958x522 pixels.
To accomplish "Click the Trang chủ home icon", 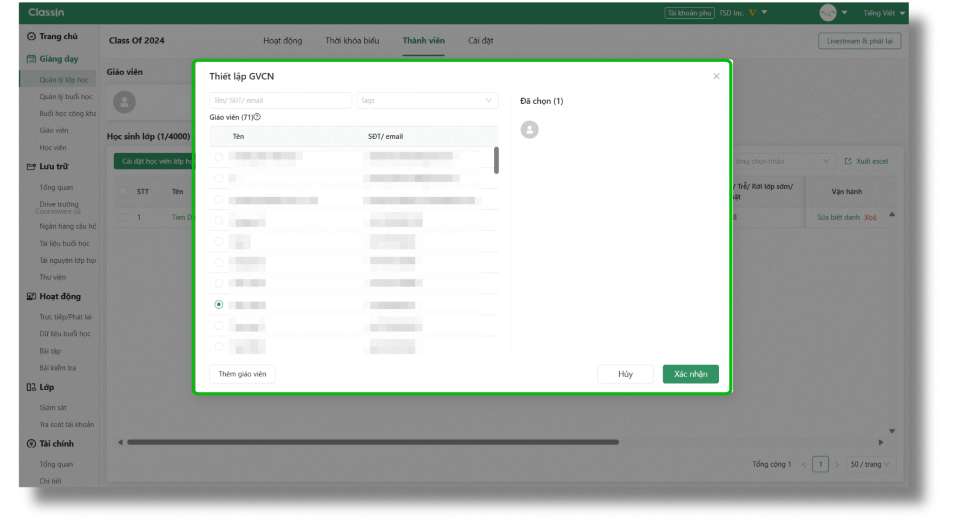I will [x=31, y=36].
